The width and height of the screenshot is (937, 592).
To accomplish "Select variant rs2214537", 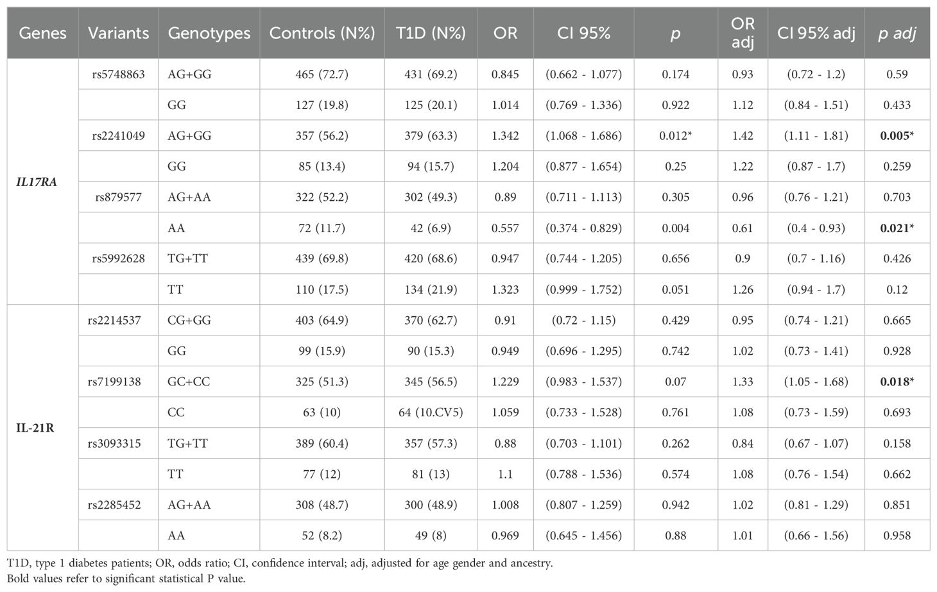I will pos(114,320).
